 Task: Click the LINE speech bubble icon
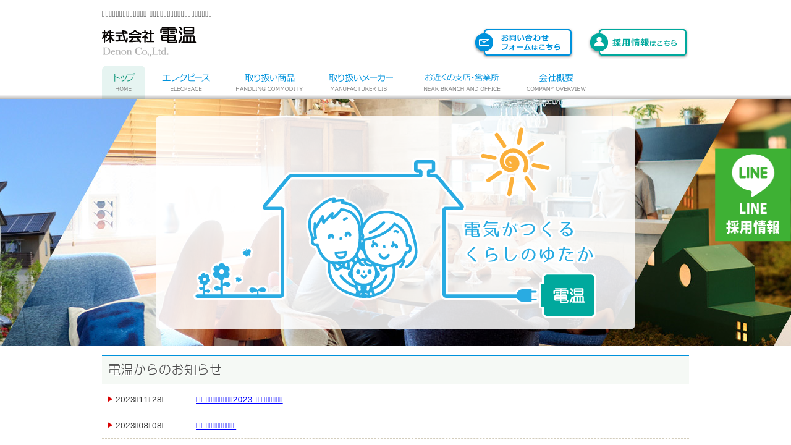click(753, 174)
